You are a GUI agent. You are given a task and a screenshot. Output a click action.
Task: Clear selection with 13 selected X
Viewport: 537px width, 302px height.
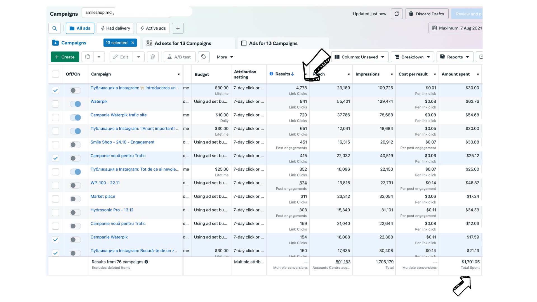133,43
